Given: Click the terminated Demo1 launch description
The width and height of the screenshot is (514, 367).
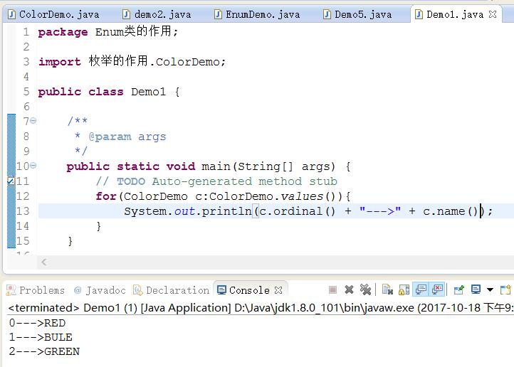Looking at the screenshot, I should pyautogui.click(x=261, y=308).
